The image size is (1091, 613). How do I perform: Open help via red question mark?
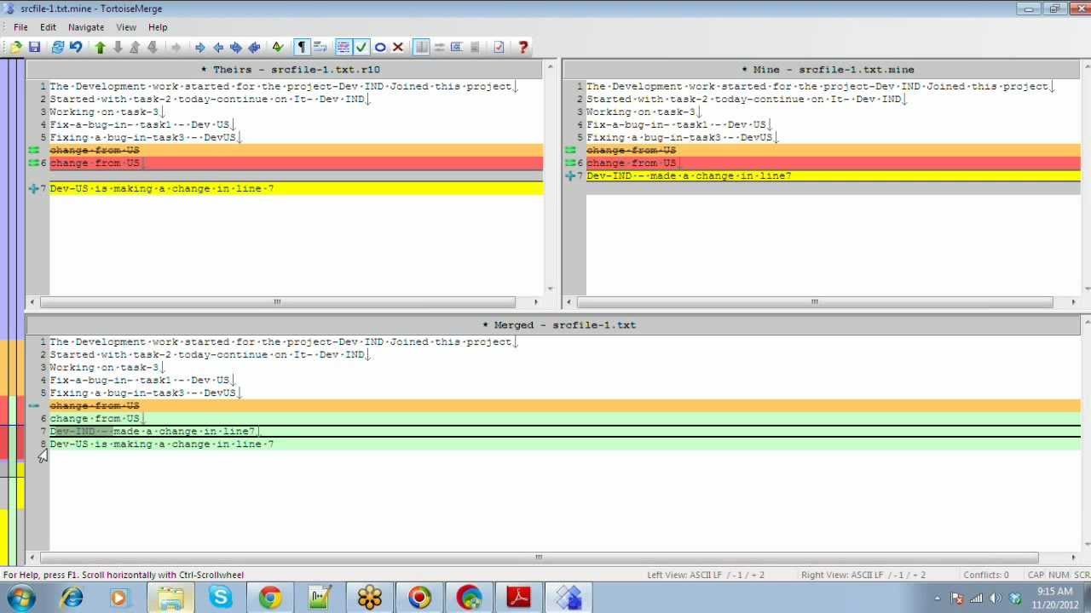(x=522, y=48)
